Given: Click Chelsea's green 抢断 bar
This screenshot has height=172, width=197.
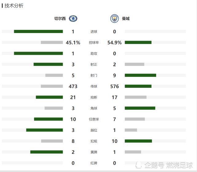Looking at the screenshot, I should [49, 97].
